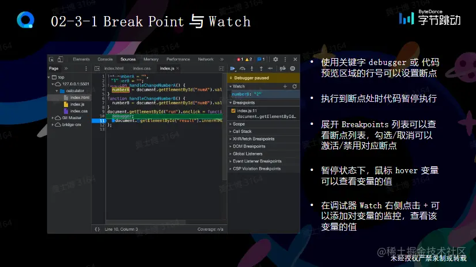Screen dimensions: 476x267
Task: Activate the inspect element picker icon
Action: point(51,59)
